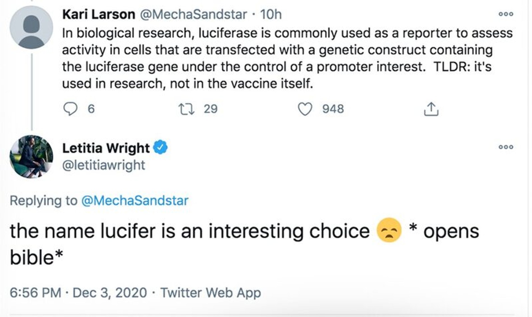Viewport: 532px width, 317px height.
Task: Retweet Kari Larson's luciferase tweet
Action: [186, 109]
